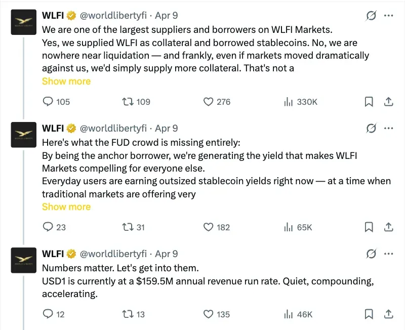Bookmark the 'largest suppliers and borrowers' post

tap(369, 102)
